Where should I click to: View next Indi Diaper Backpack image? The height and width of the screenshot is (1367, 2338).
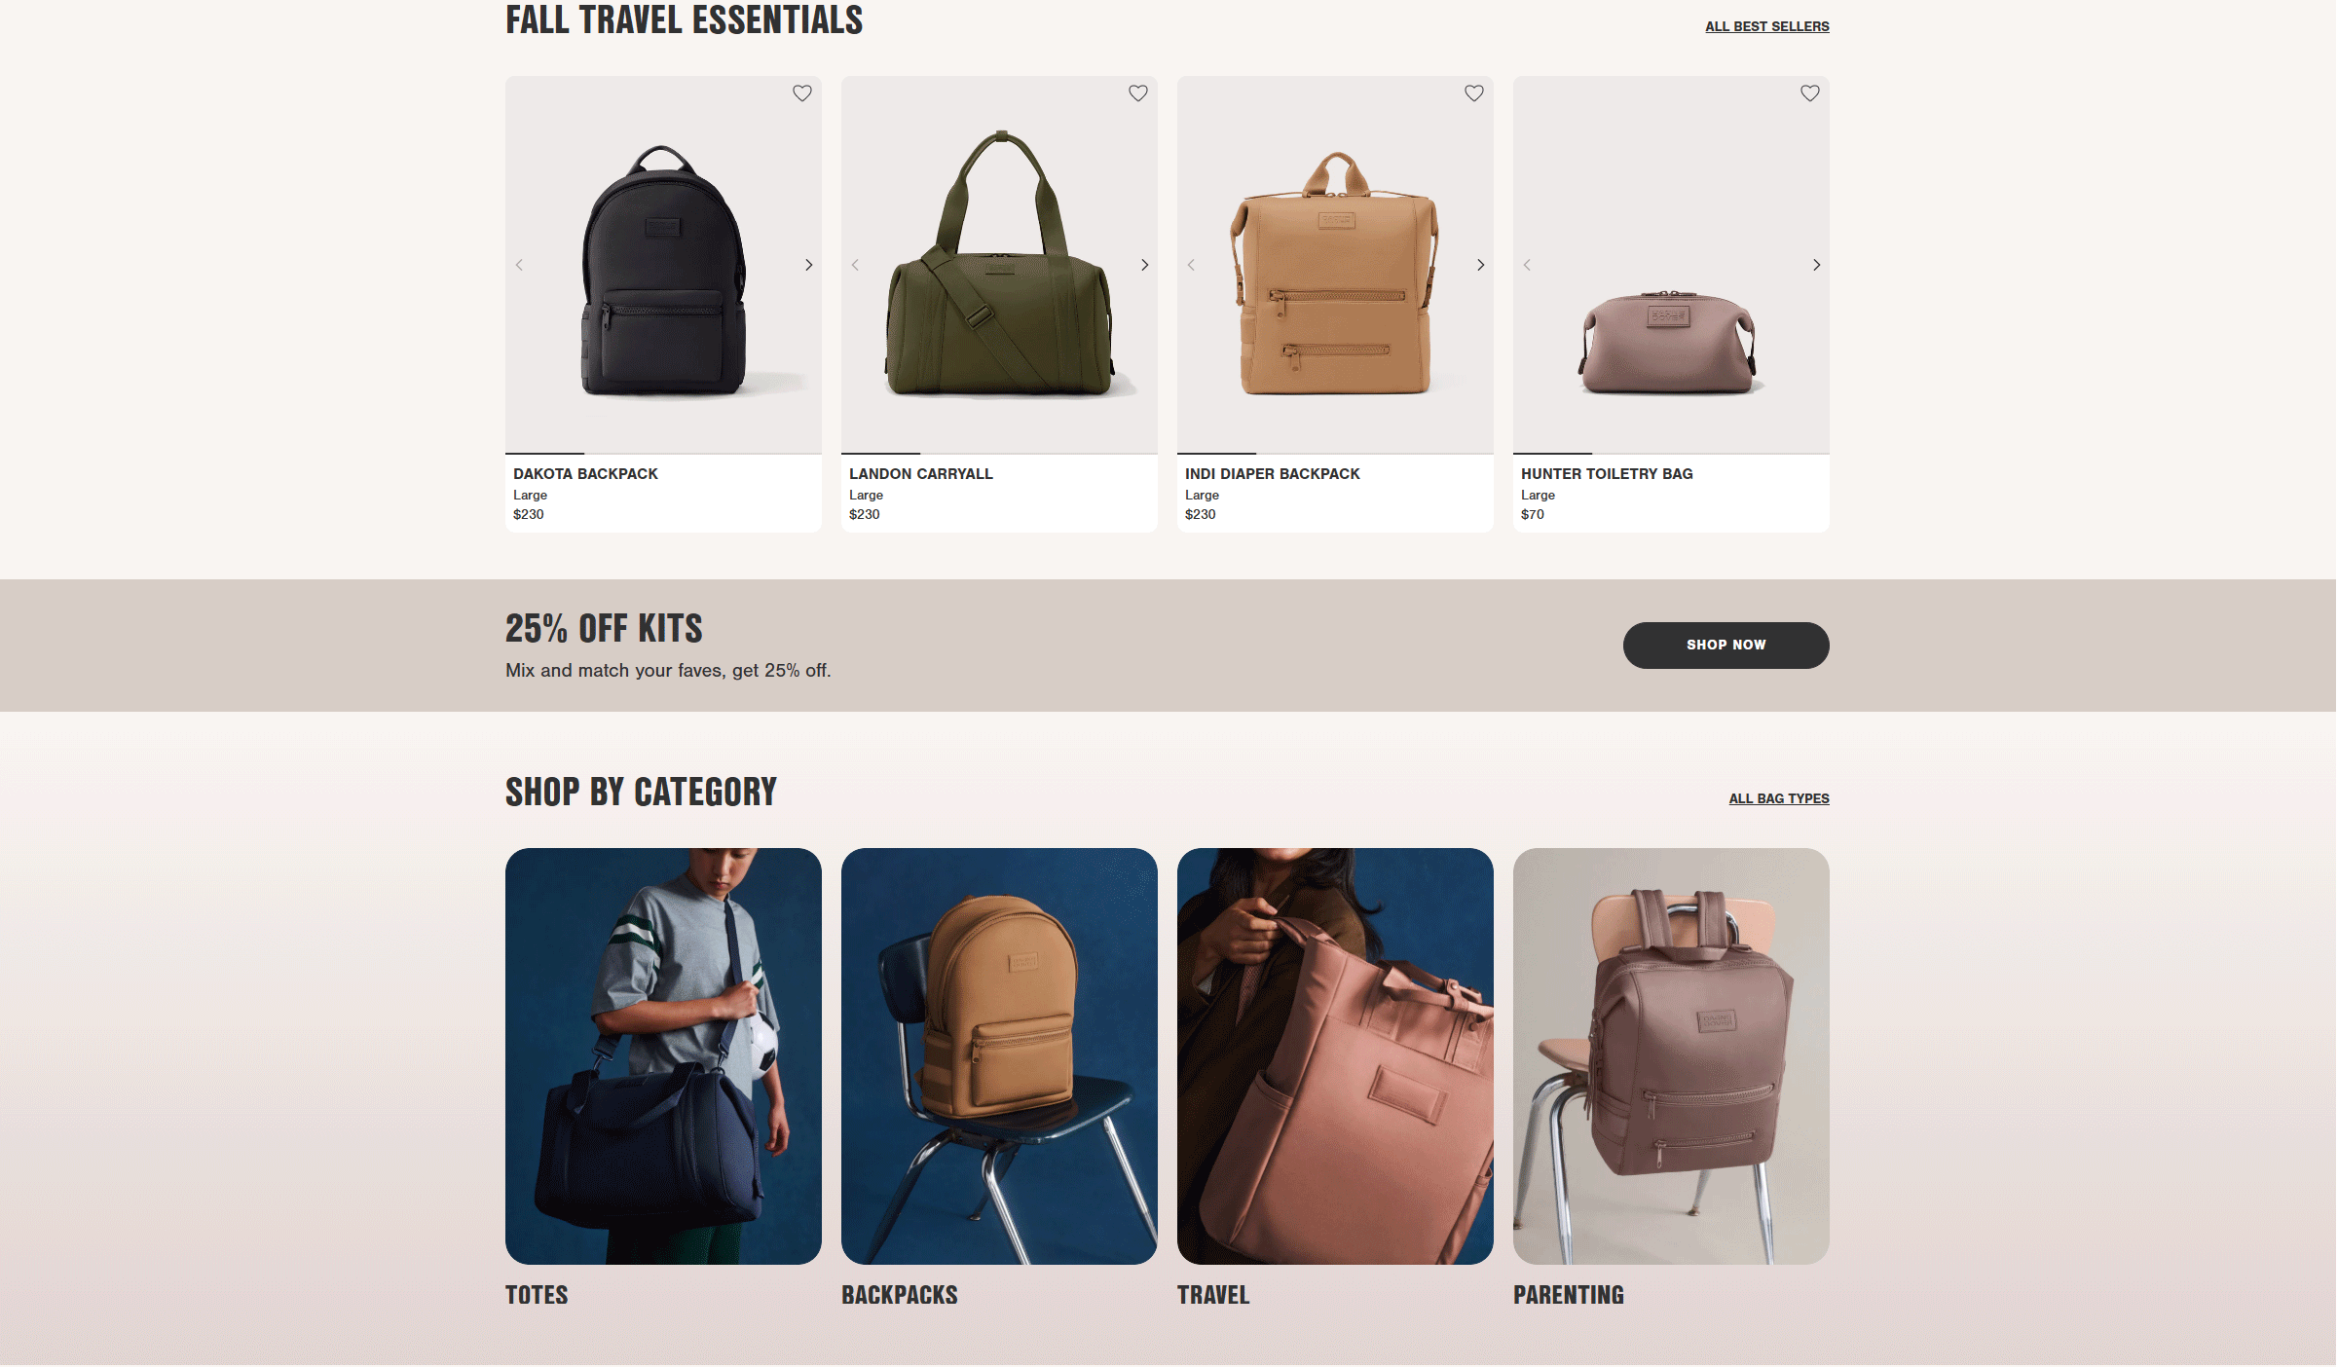click(x=1480, y=265)
